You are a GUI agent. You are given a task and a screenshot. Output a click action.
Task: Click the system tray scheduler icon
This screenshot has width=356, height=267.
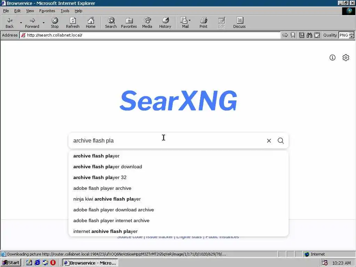325,263
